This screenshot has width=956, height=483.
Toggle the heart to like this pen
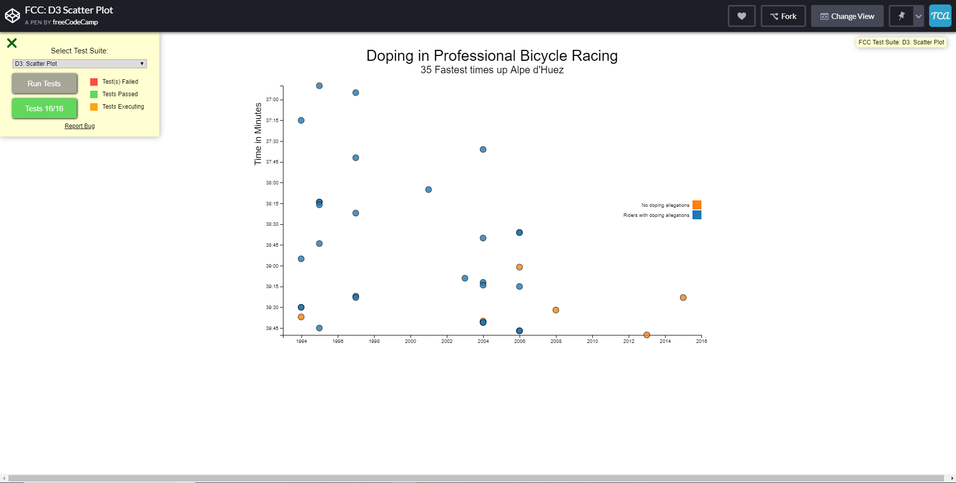741,15
